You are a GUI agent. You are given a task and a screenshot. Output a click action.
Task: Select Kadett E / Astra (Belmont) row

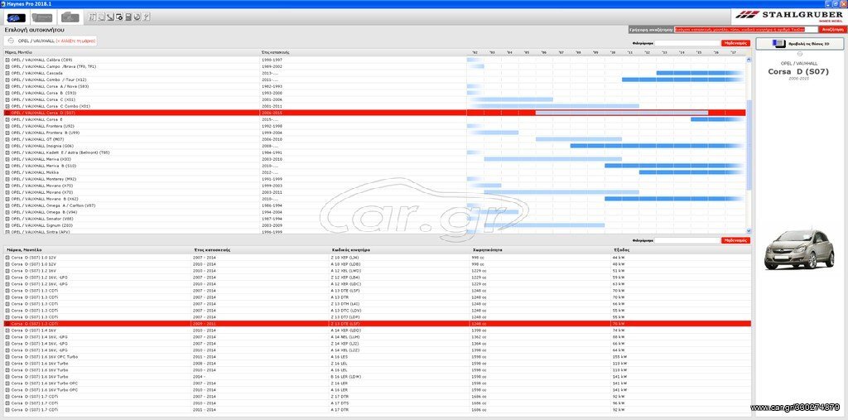pos(375,152)
